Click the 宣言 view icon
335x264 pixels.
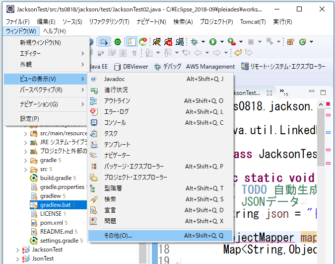coord(94,210)
